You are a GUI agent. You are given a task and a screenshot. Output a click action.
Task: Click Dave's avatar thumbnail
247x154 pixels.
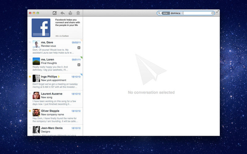point(36,44)
